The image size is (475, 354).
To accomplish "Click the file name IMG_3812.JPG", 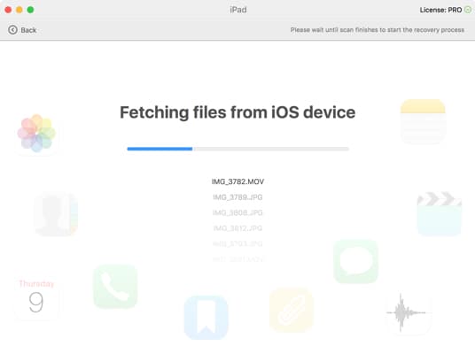I will 237,228.
